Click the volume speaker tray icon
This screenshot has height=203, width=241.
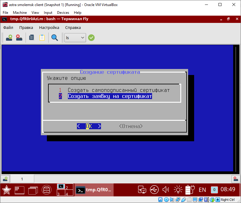tap(166, 190)
